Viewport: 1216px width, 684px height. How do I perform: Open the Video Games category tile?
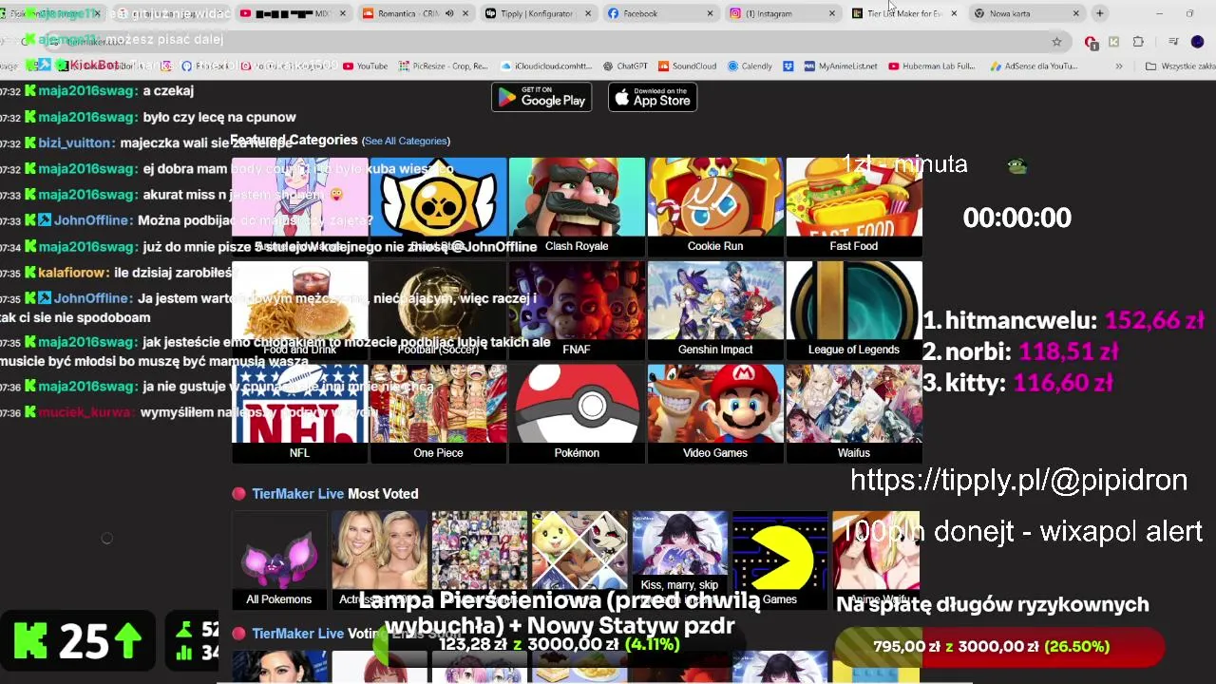tap(715, 413)
